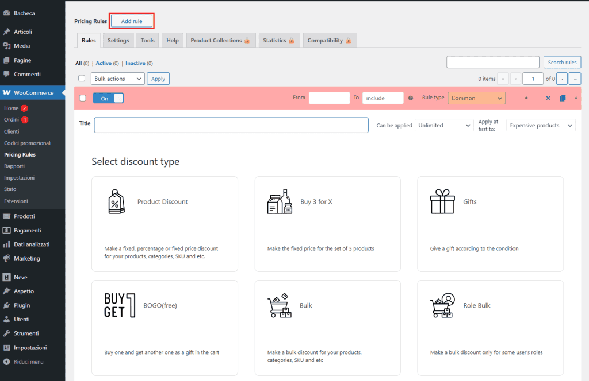The width and height of the screenshot is (589, 381).
Task: Click the Aspetto paintbrush icon
Action: pyautogui.click(x=6, y=291)
